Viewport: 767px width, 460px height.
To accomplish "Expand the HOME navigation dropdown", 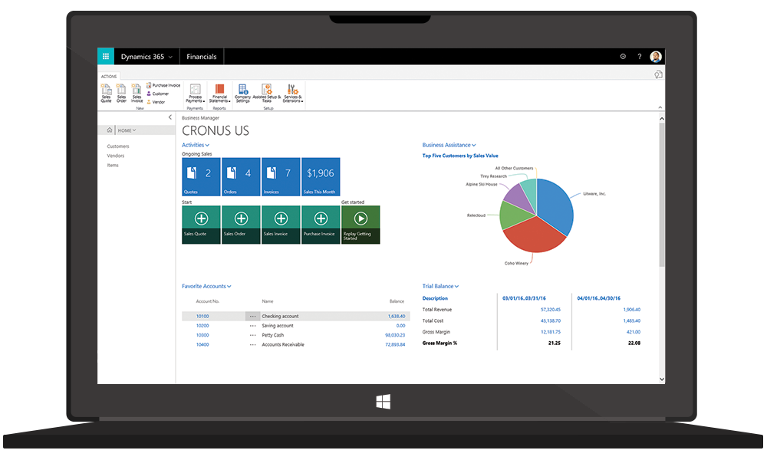I will (127, 130).
